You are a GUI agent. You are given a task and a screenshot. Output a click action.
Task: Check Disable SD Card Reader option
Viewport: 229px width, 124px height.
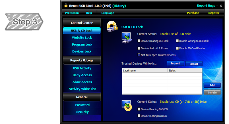tap(177, 48)
